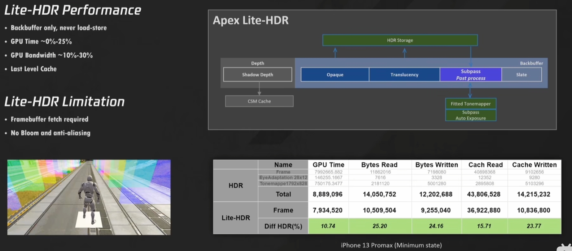This screenshot has height=251, width=572.
Task: Select the Bytes Read column header
Action: 379,165
